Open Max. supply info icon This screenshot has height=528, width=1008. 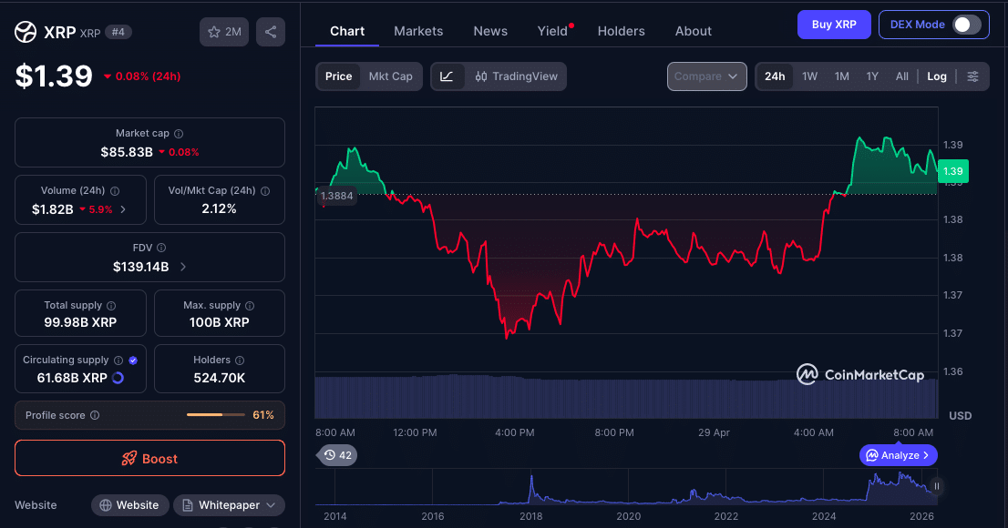(250, 306)
